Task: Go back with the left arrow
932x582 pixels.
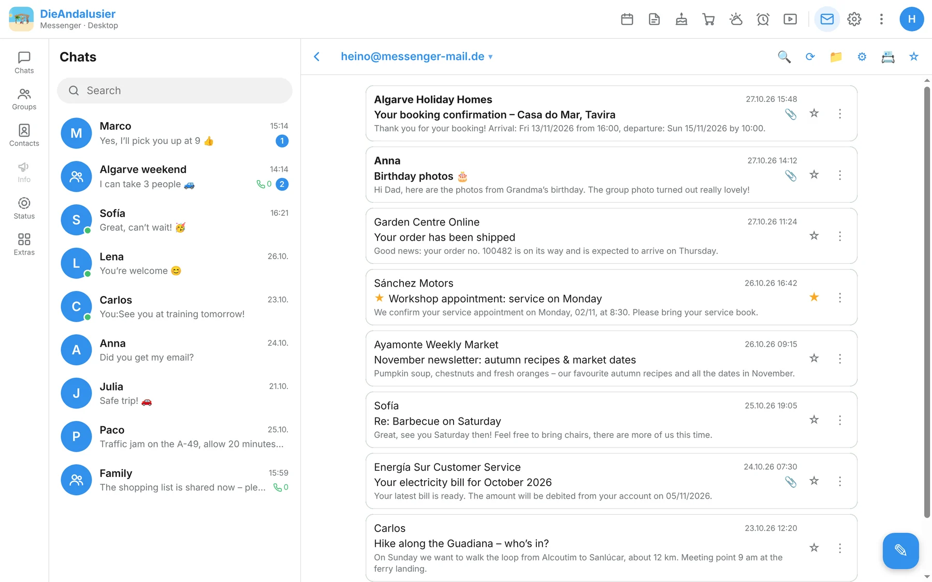Action: click(x=317, y=56)
